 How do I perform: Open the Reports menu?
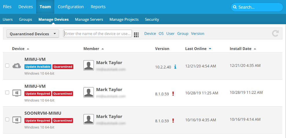tap(98, 7)
